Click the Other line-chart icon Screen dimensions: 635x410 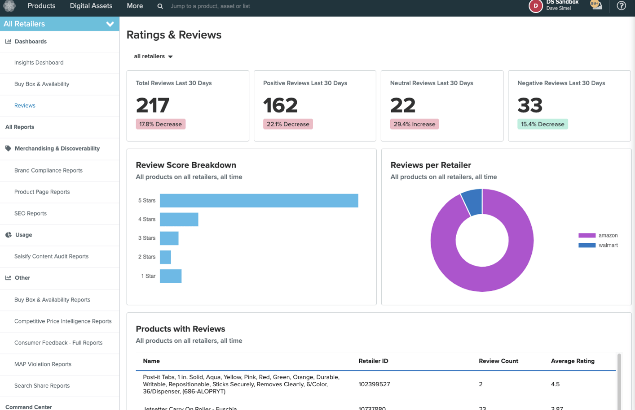[8, 278]
